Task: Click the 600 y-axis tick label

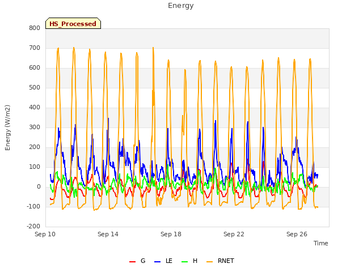Action: 35,68
